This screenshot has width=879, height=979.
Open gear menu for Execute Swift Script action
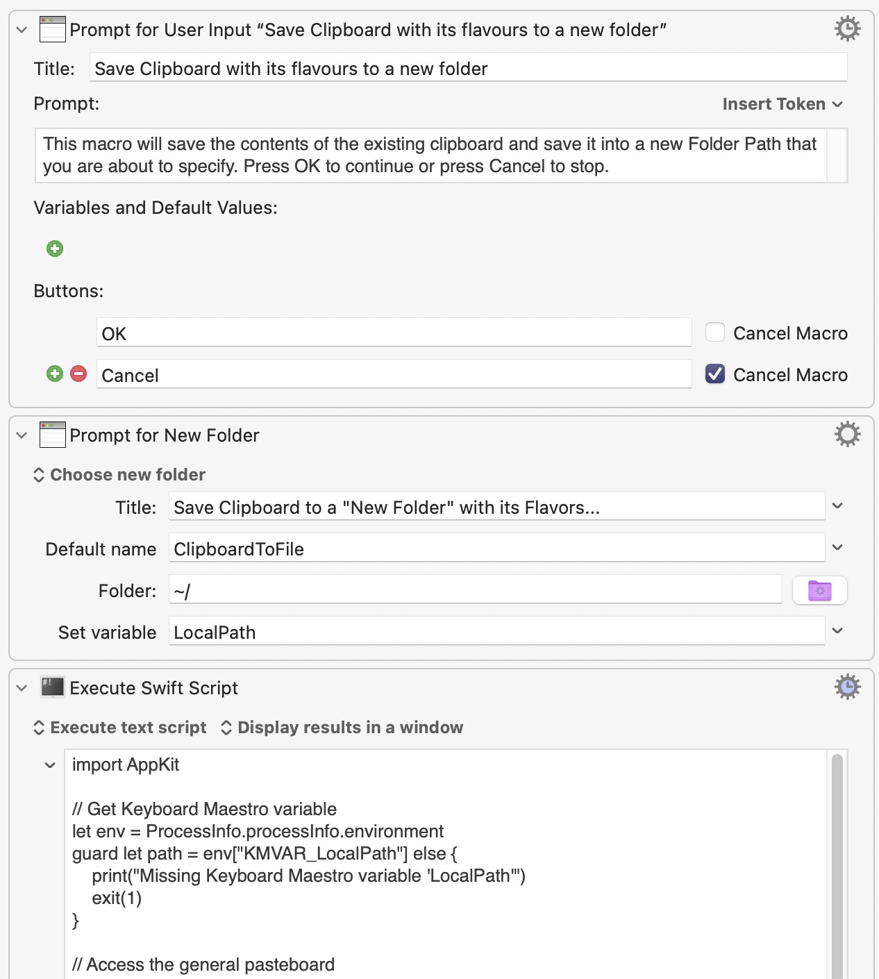[847, 687]
